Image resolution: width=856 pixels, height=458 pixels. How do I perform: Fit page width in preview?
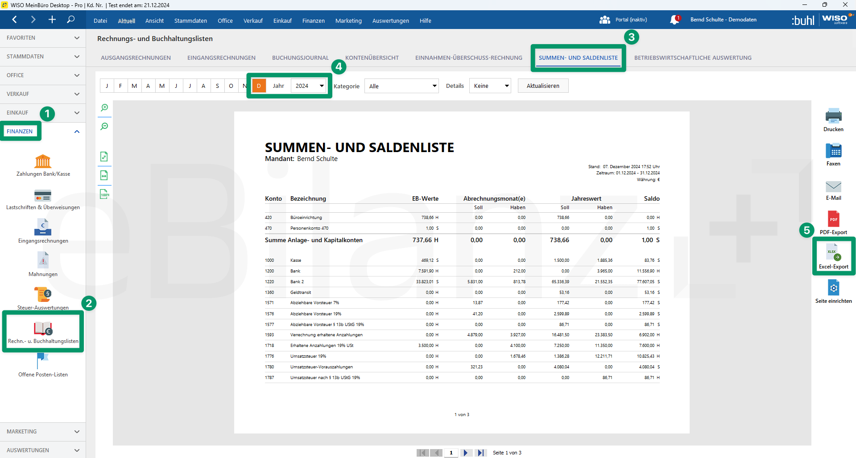(x=104, y=175)
